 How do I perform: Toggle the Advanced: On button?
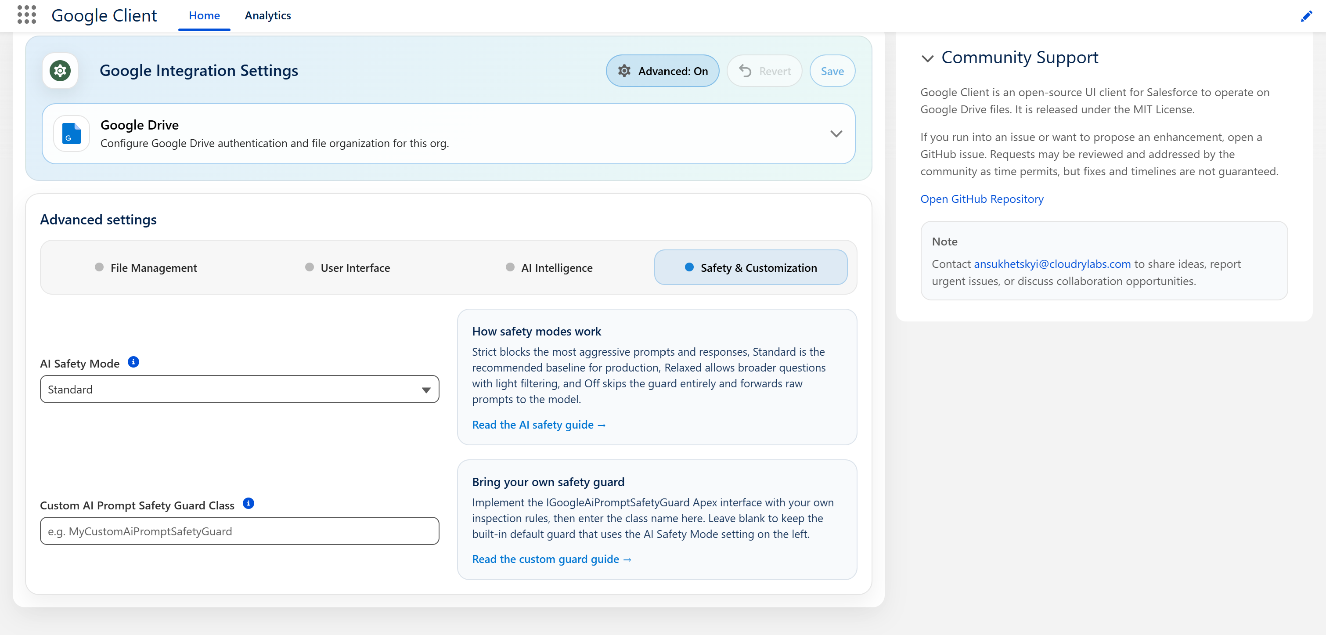pos(662,71)
